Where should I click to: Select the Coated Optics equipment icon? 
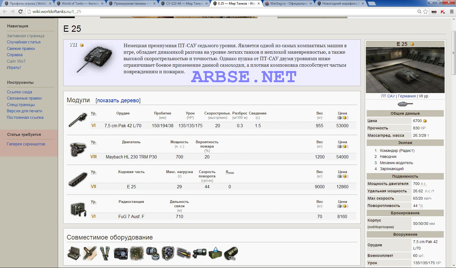tap(121, 253)
